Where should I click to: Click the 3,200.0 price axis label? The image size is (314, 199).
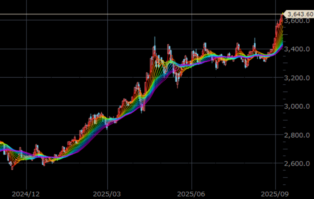297,78
